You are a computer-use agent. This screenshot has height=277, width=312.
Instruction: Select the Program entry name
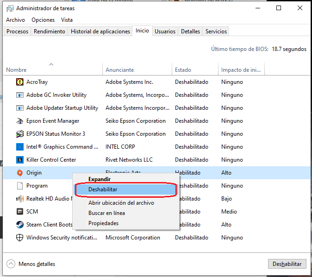click(37, 186)
